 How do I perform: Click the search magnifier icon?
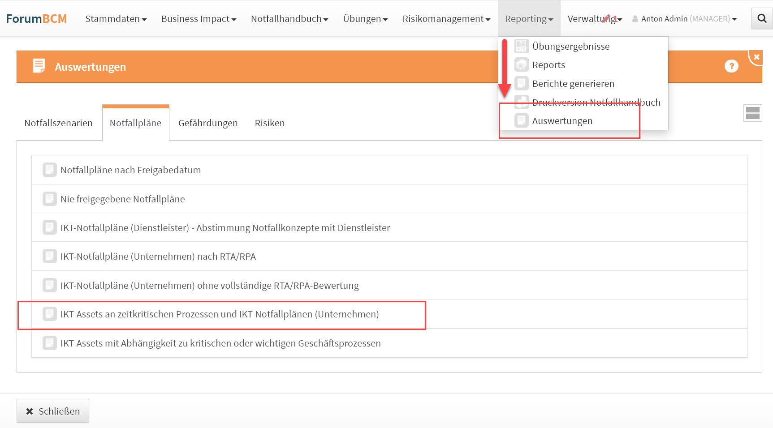762,19
